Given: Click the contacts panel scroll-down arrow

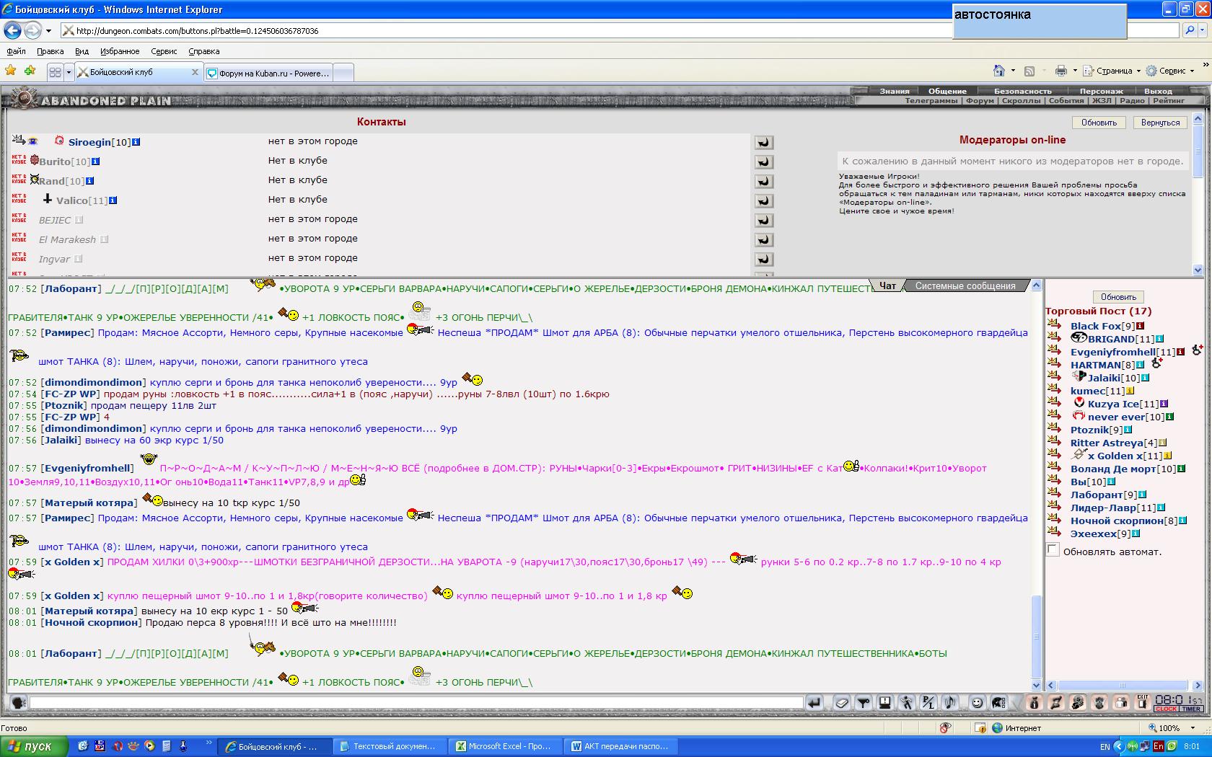Looking at the screenshot, I should click(1198, 270).
